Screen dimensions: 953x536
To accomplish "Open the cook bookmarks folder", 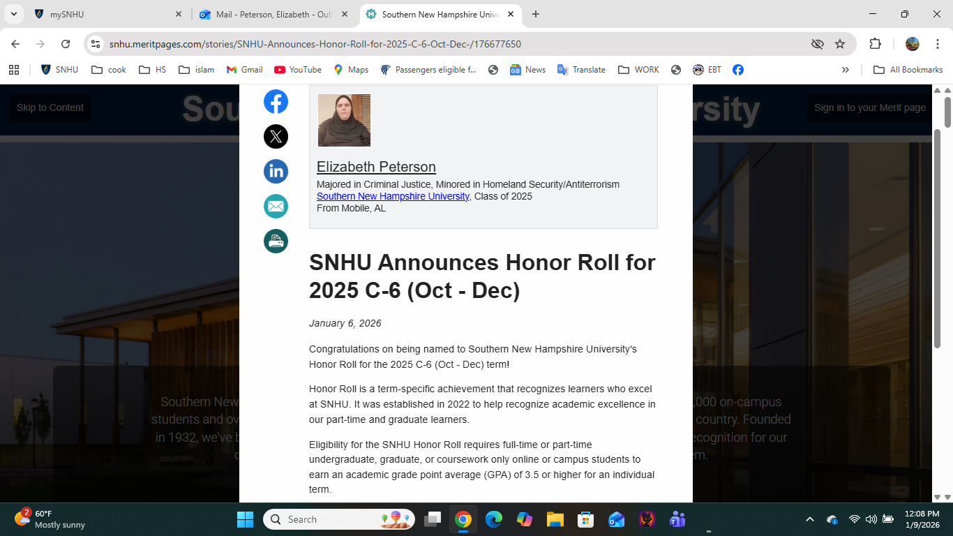I will (110, 70).
